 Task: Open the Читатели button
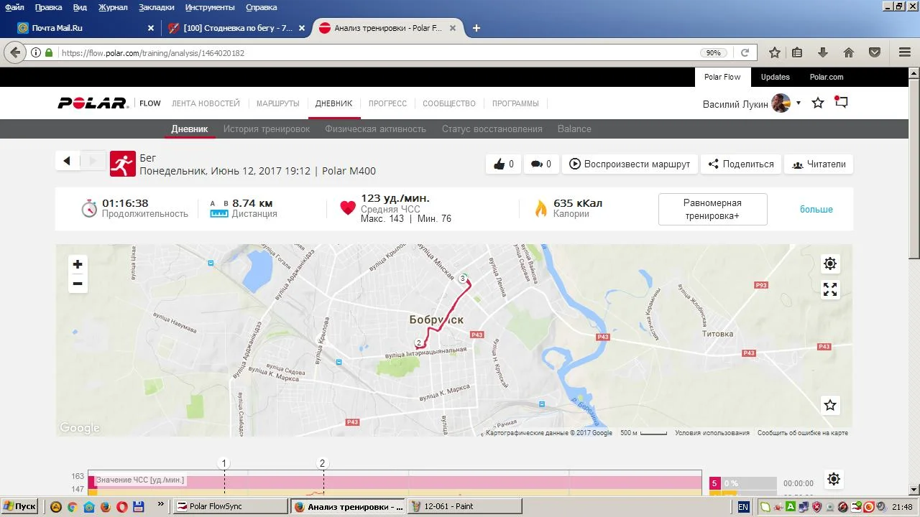pyautogui.click(x=819, y=164)
